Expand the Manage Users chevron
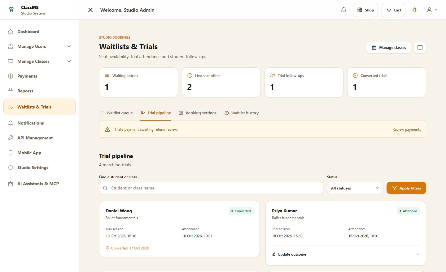 tap(69, 46)
